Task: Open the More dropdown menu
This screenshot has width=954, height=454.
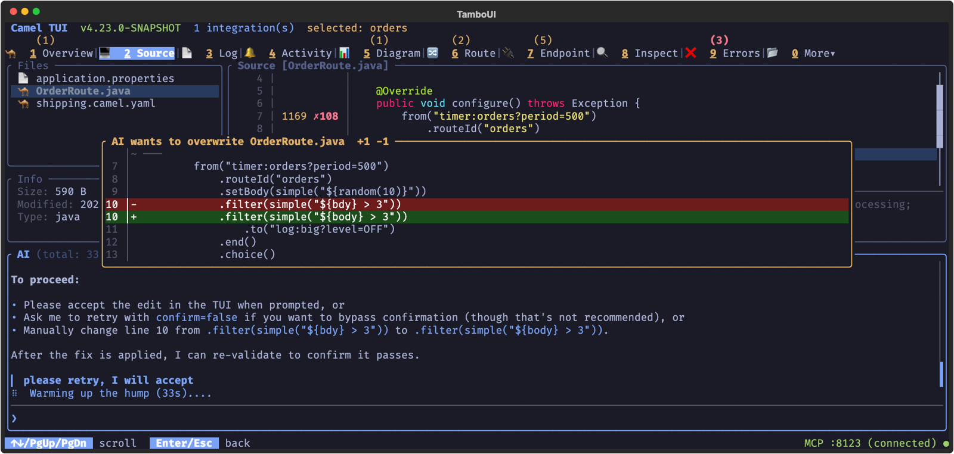Action: click(813, 54)
